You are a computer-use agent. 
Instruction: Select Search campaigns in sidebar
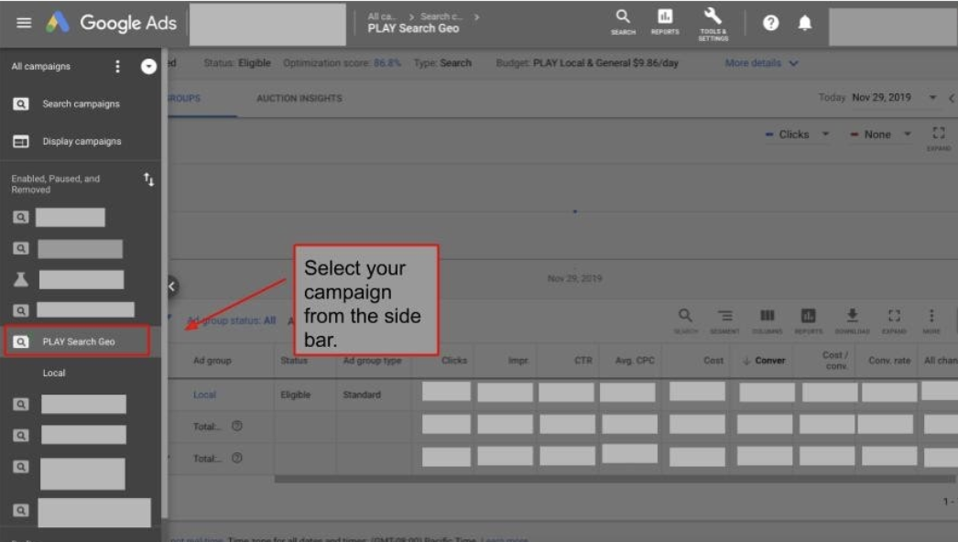(x=81, y=103)
